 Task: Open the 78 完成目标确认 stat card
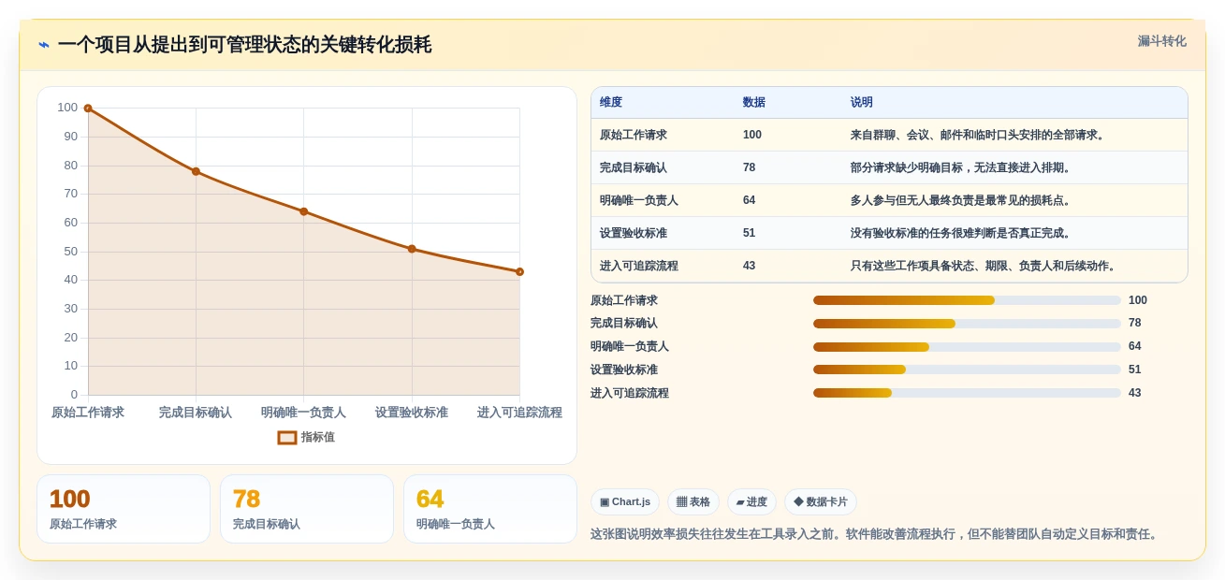[307, 509]
